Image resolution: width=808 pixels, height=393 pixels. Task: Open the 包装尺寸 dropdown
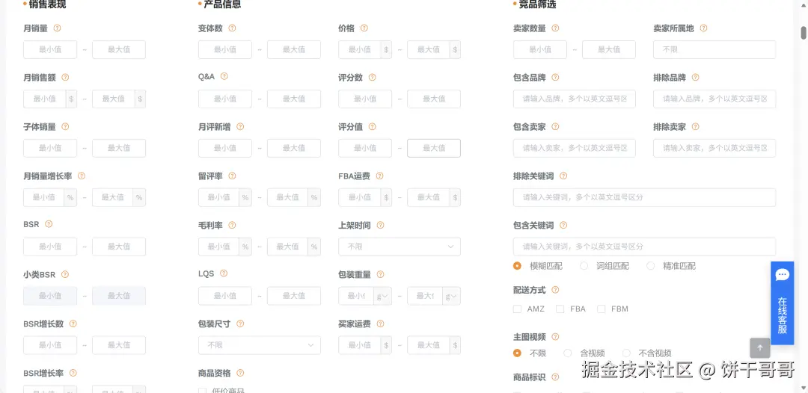(x=259, y=345)
